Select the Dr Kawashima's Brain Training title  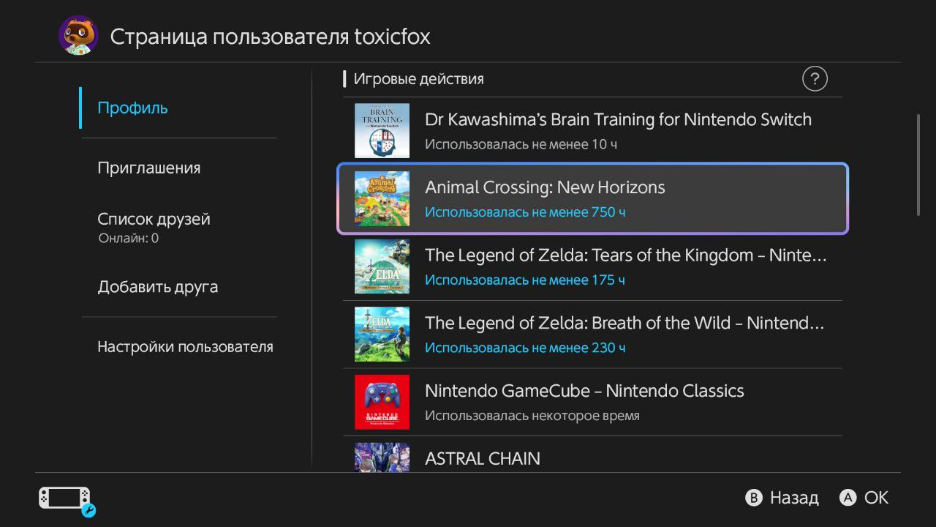click(618, 120)
